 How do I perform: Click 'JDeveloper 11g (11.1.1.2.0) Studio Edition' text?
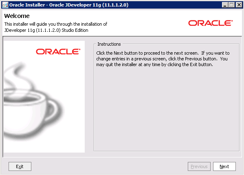[46, 30]
